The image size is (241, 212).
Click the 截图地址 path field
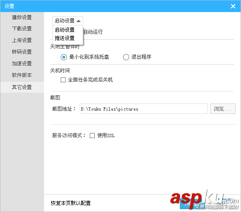[144, 109]
